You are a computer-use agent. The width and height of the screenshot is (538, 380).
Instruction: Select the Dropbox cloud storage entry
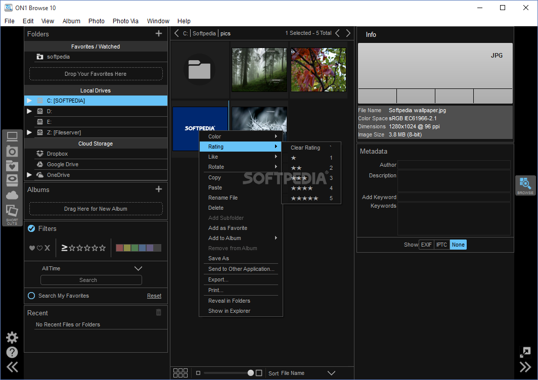point(96,154)
